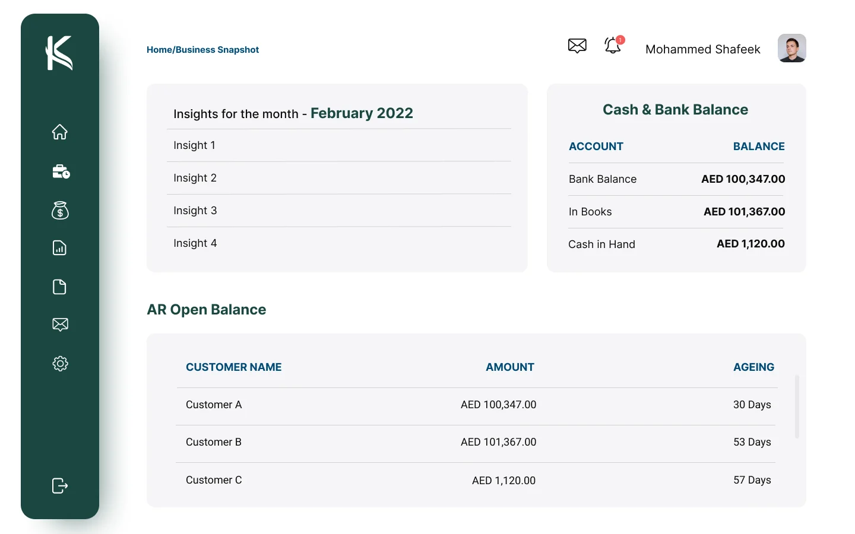
Task: Click the Mohammed Shafeek user name
Action: pyautogui.click(x=703, y=49)
